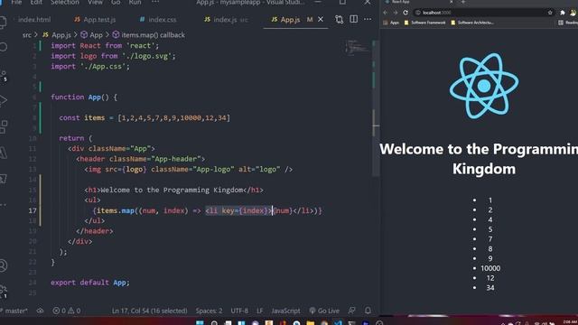Open Windows taskbar search
This screenshot has height=325, width=578.
[x=214, y=323]
